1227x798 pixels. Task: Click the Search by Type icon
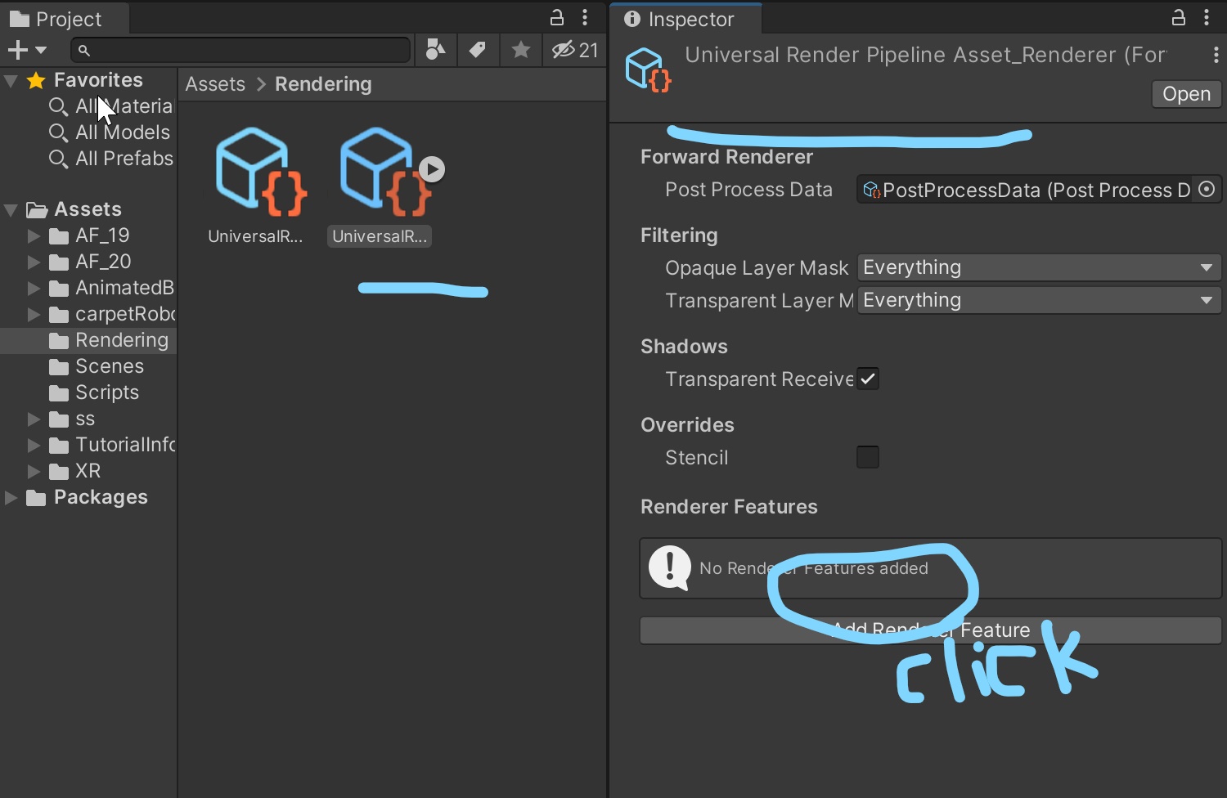[436, 50]
